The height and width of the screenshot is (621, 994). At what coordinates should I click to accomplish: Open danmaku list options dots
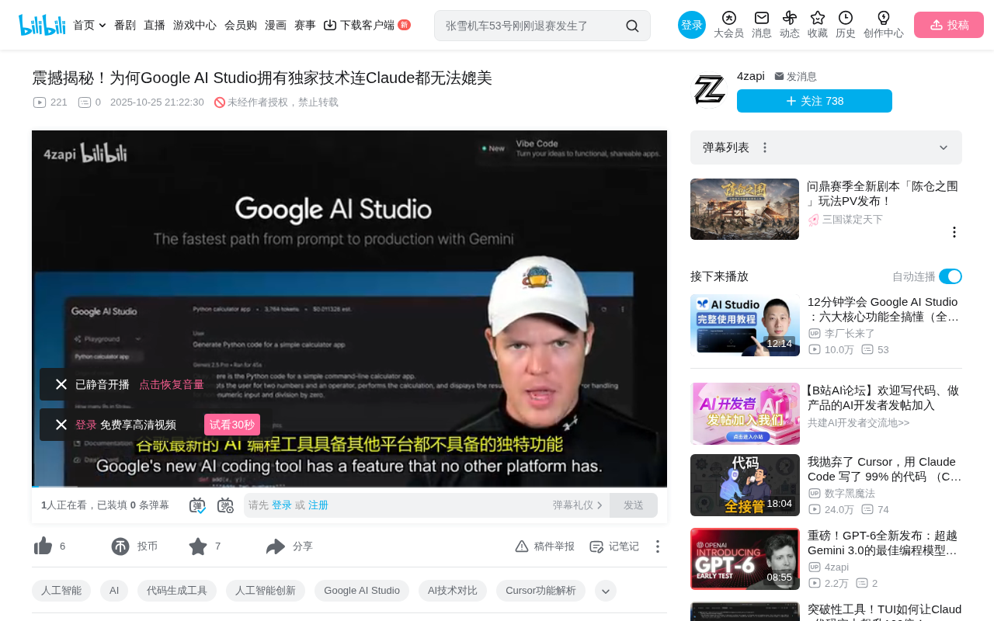coord(765,147)
